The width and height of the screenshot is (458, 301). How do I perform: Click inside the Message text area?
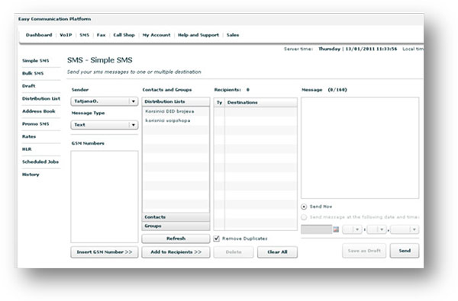(360, 148)
